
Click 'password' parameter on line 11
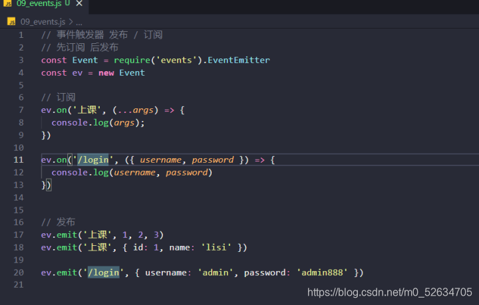pos(213,160)
